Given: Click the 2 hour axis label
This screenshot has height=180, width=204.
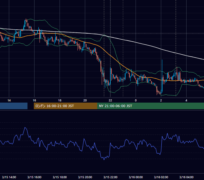Looking at the screenshot, I should click(161, 100).
